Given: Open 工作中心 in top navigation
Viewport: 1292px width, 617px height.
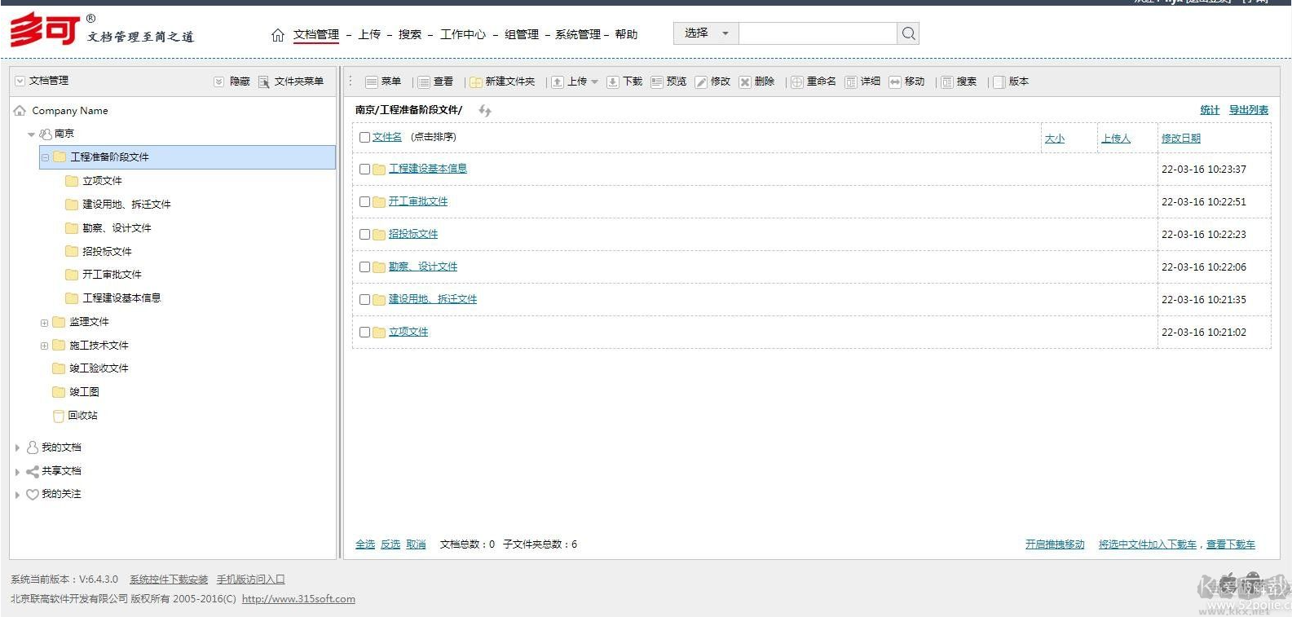Looking at the screenshot, I should [463, 34].
